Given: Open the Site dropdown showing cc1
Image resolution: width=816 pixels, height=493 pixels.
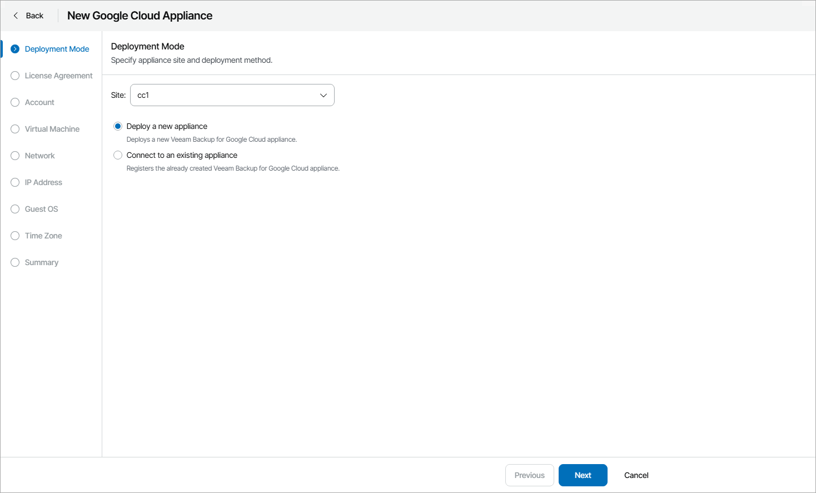Looking at the screenshot, I should (x=228, y=95).
